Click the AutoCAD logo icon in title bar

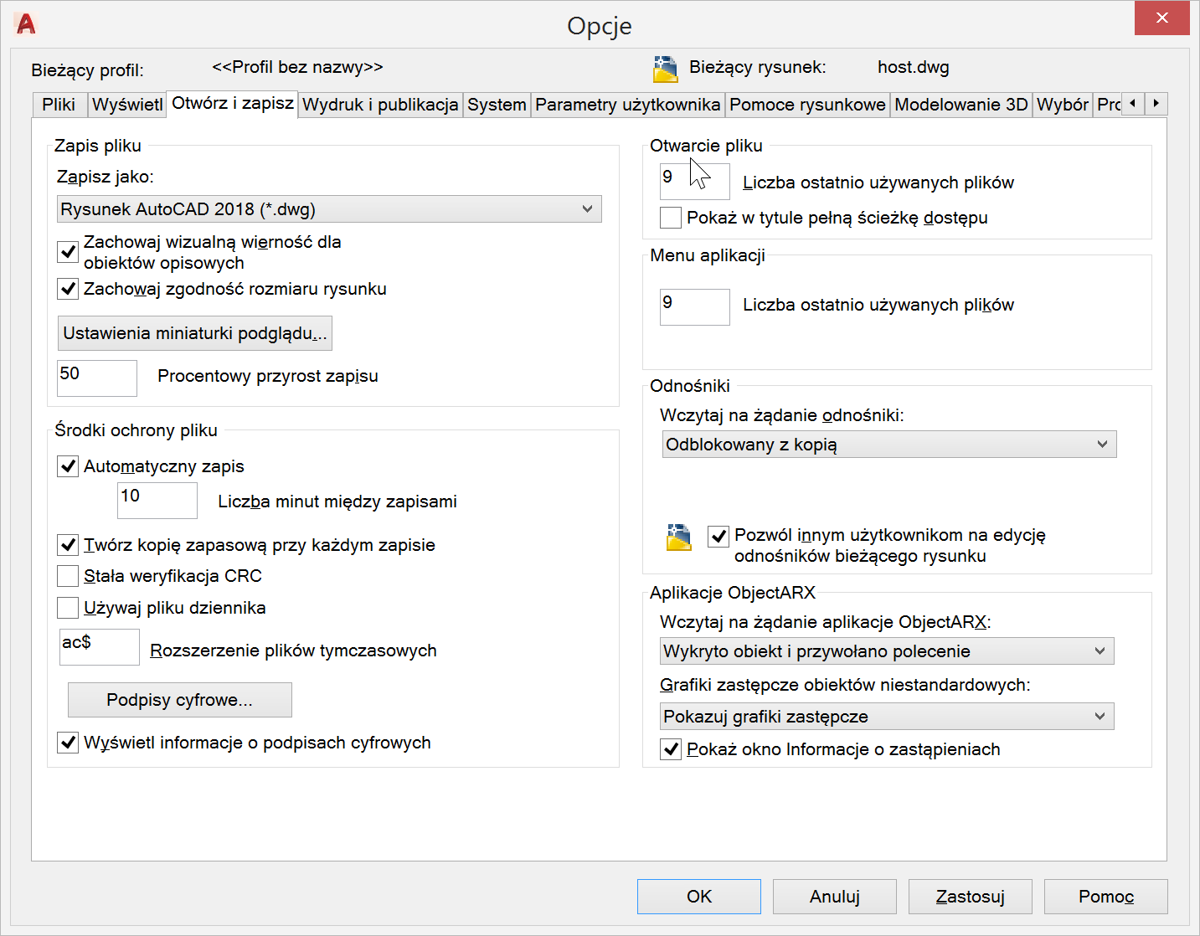[x=26, y=24]
